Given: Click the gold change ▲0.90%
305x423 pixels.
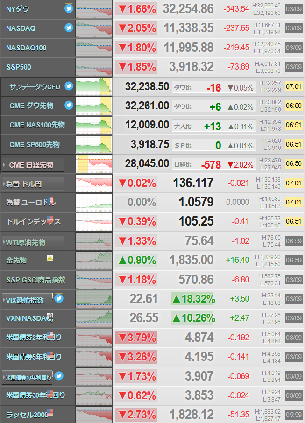Looking at the screenshot, I should click(136, 260).
